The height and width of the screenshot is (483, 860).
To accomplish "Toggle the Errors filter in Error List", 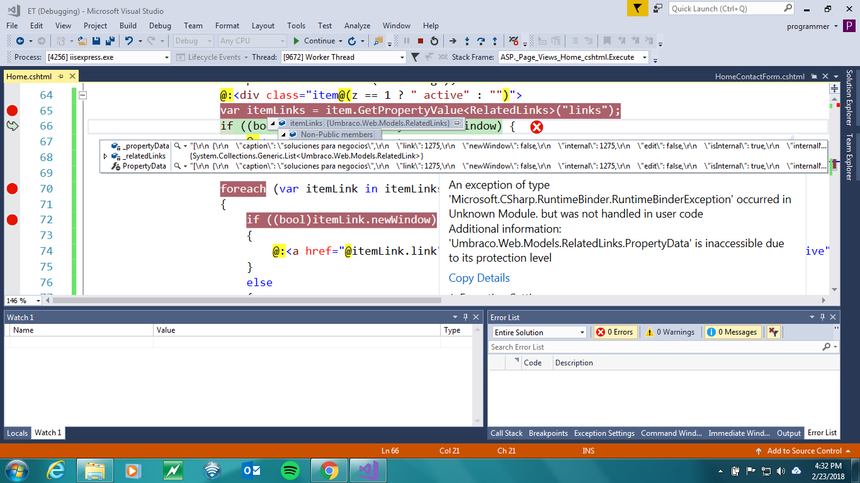I will click(615, 332).
